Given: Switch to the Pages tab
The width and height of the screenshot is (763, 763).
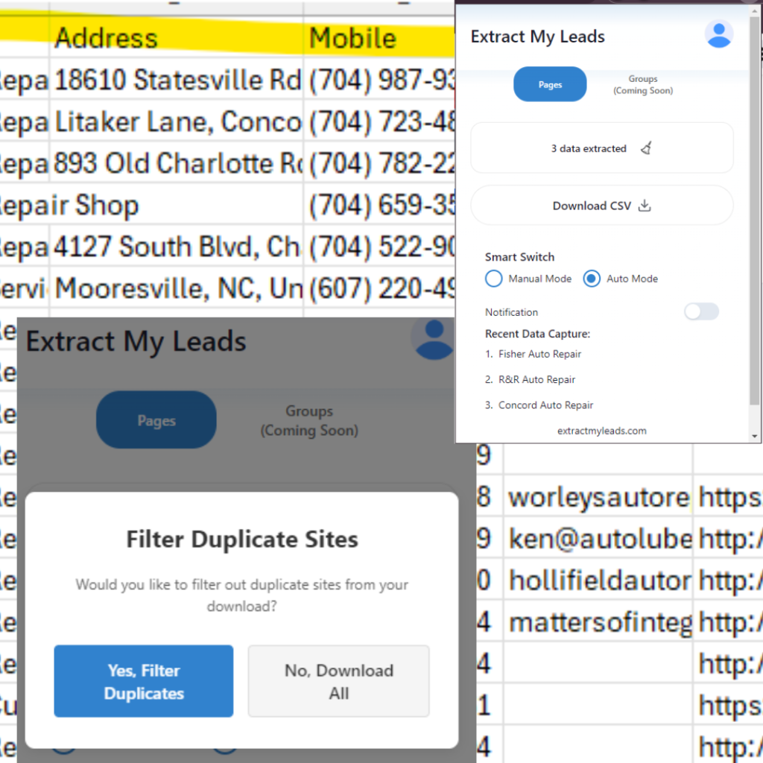Looking at the screenshot, I should pos(550,84).
